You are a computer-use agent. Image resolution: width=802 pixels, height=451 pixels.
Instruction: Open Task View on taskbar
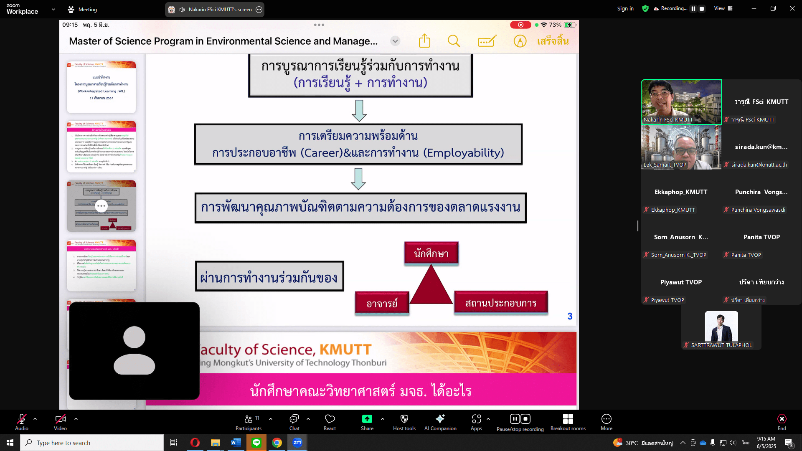click(x=174, y=443)
